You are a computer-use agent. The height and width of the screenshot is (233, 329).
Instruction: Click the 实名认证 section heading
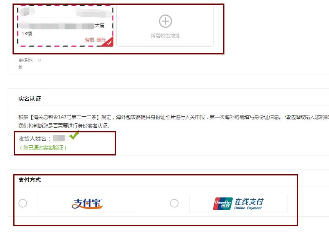click(30, 99)
